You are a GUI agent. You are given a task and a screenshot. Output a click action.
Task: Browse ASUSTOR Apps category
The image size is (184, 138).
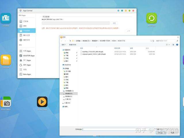(x=29, y=55)
